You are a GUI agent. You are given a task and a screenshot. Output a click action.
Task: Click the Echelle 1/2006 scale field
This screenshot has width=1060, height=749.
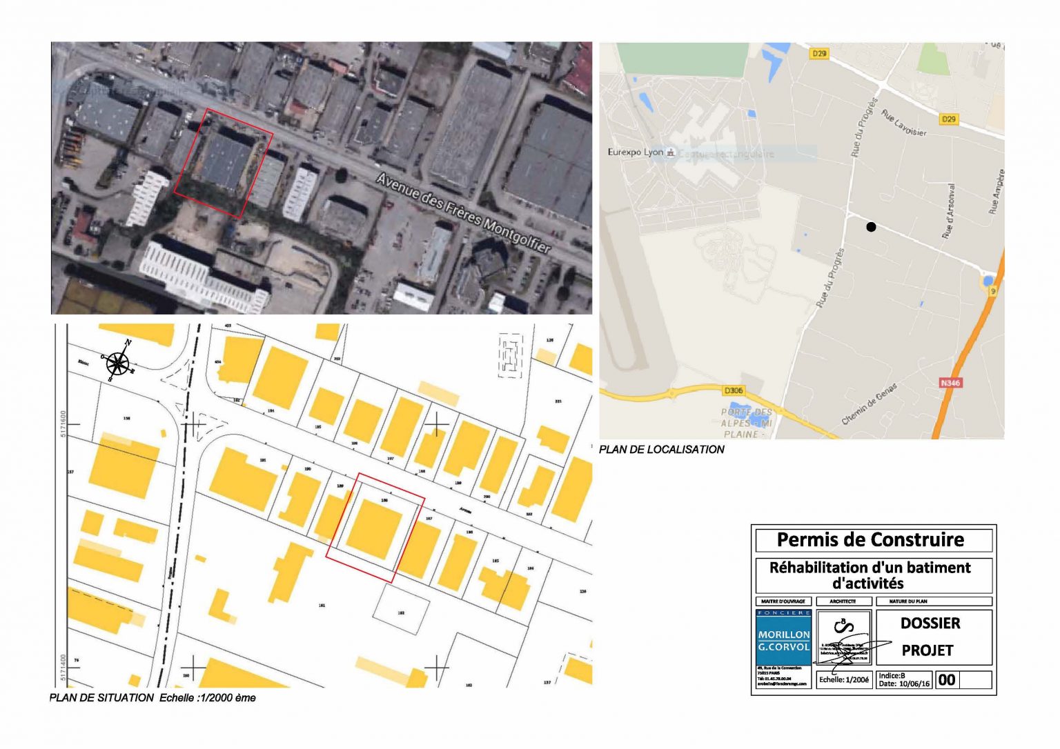click(843, 680)
